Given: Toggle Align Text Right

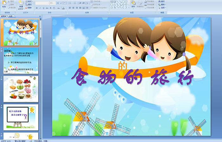Looking at the screenshot, I should (77, 8).
